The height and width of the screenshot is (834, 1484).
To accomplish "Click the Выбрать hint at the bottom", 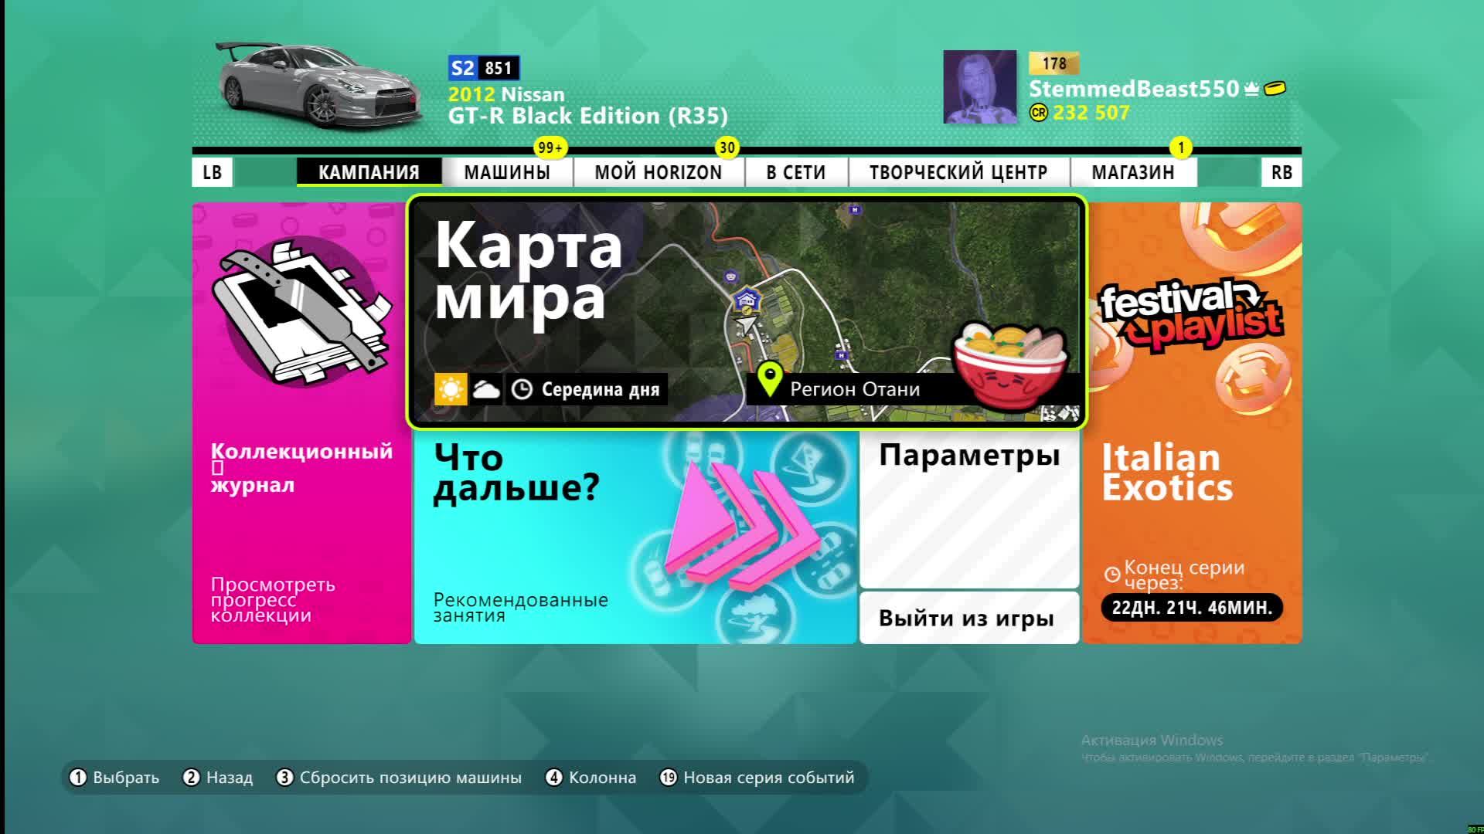I will pyautogui.click(x=114, y=778).
